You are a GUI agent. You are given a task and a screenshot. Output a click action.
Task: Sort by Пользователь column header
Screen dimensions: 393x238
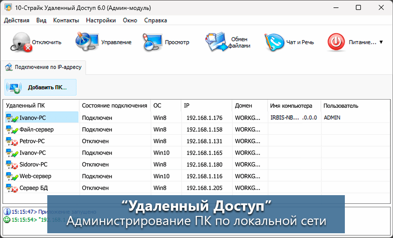point(355,106)
